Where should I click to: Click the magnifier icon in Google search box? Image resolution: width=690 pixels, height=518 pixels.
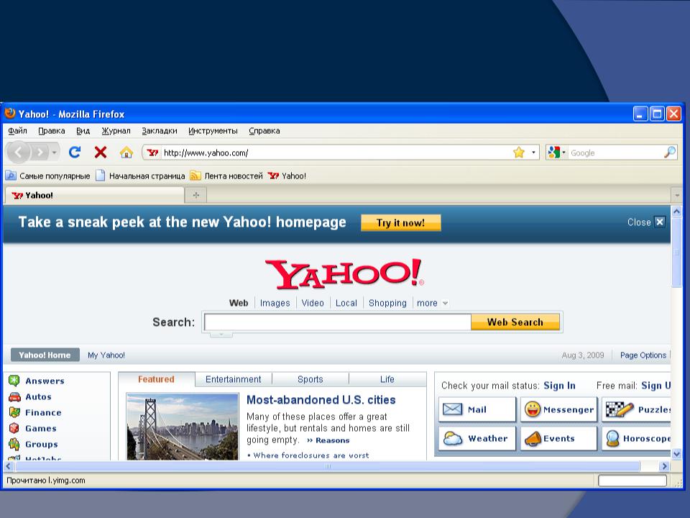coord(670,153)
